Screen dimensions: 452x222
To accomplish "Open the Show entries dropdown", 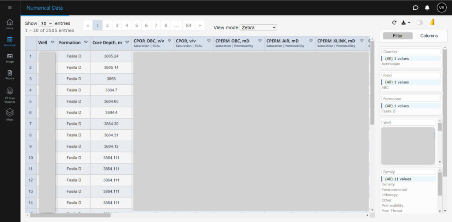I will (x=46, y=23).
